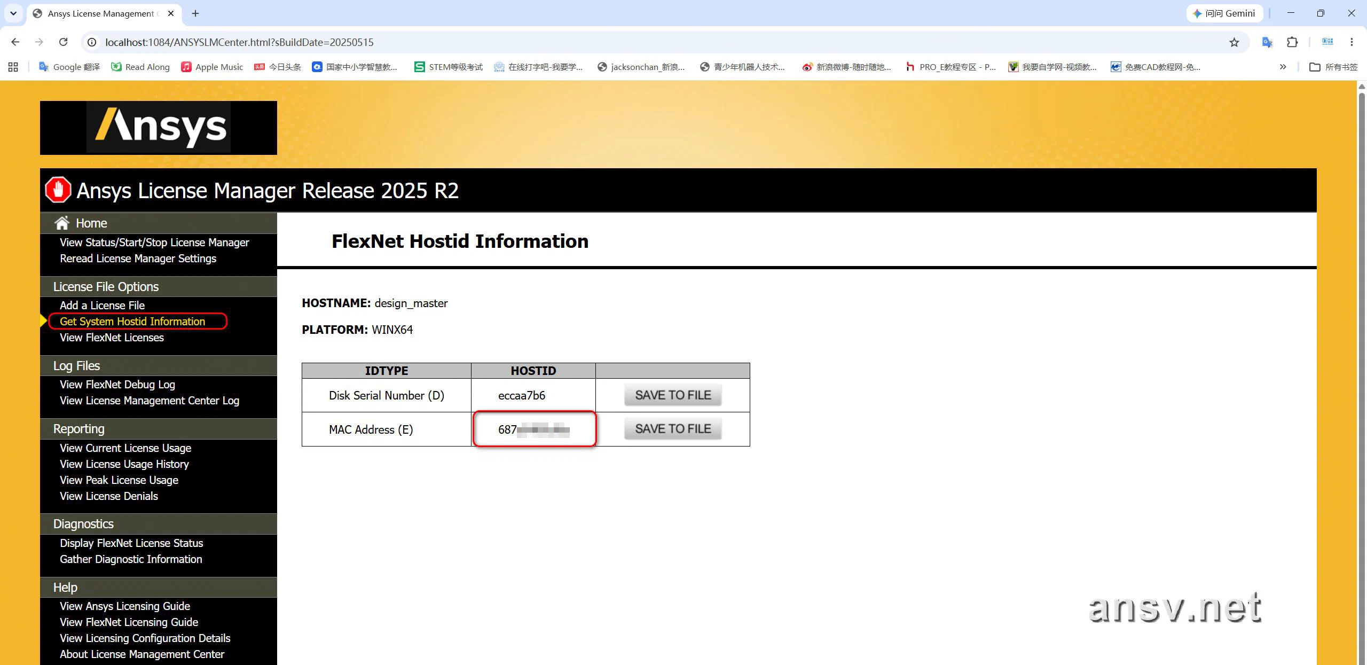Open 新浪微博 bookmark
The width and height of the screenshot is (1367, 665).
[x=847, y=67]
